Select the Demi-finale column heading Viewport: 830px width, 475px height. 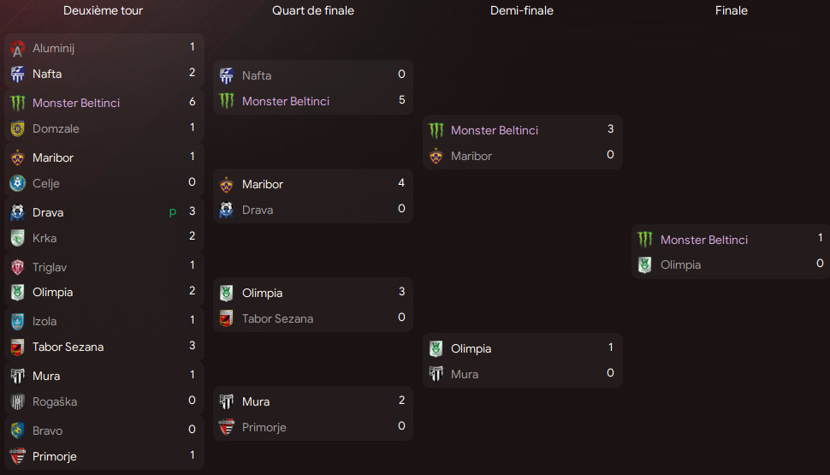(x=522, y=11)
